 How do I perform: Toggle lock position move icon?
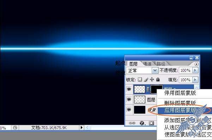(152, 79)
